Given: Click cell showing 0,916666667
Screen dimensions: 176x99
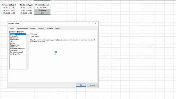Looking at the screenshot, I should 42,10.
